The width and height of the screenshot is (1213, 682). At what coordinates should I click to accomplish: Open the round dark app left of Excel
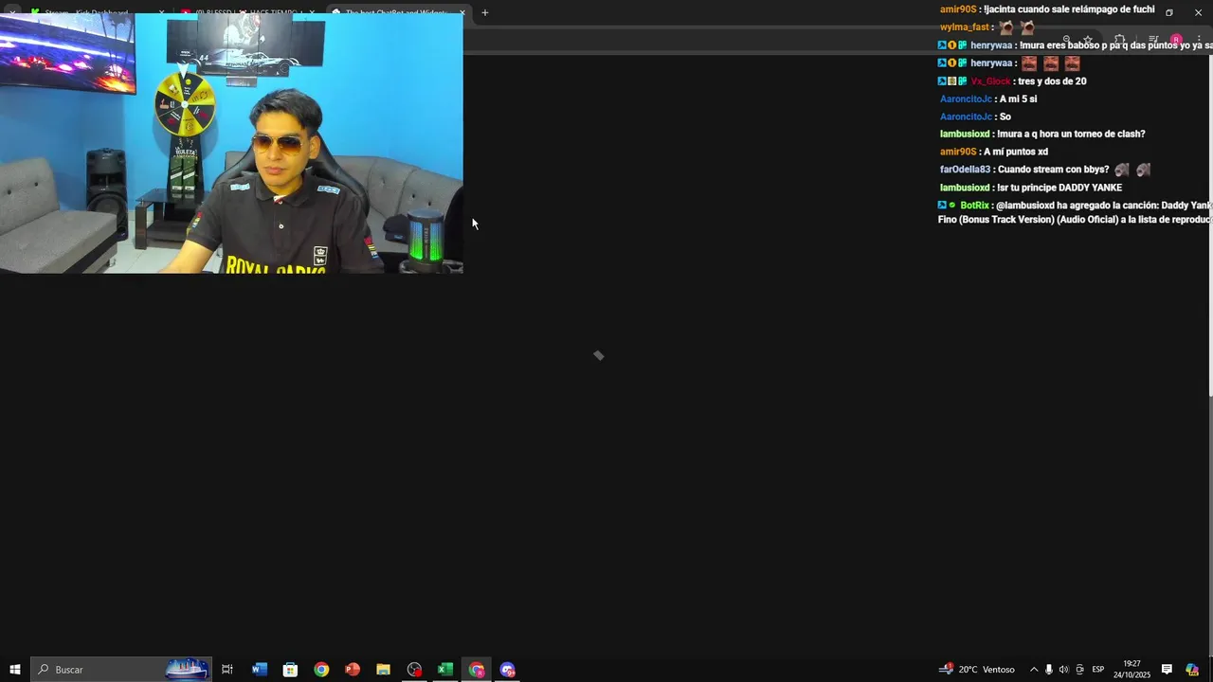[414, 670]
